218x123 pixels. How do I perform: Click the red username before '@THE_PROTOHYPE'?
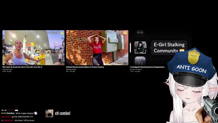point(6,117)
